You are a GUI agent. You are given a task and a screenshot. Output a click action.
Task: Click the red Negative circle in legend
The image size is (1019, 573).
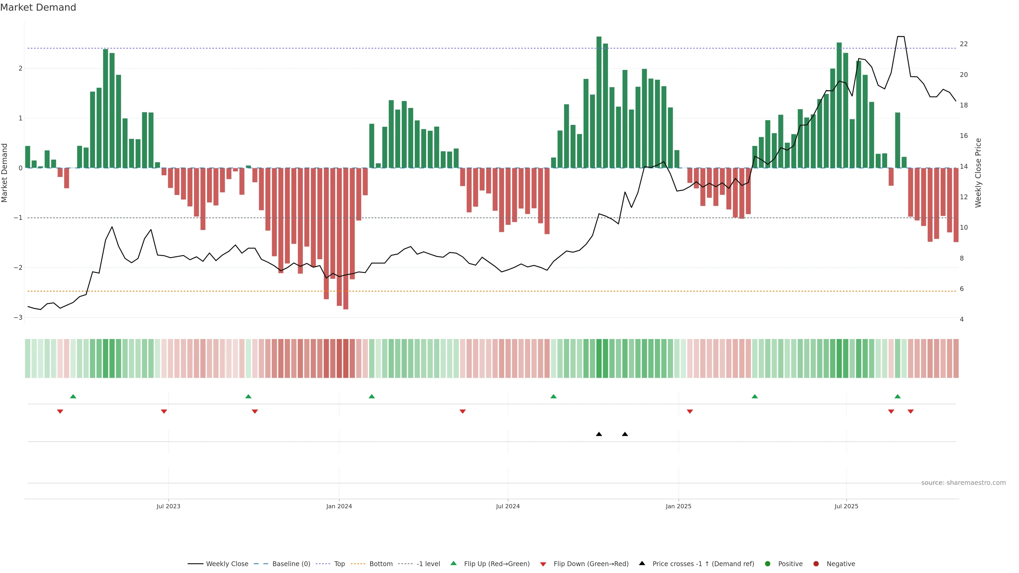click(816, 563)
